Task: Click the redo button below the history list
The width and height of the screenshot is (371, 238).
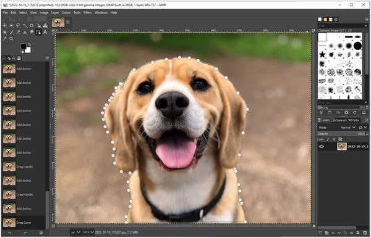Action: pos(25,233)
